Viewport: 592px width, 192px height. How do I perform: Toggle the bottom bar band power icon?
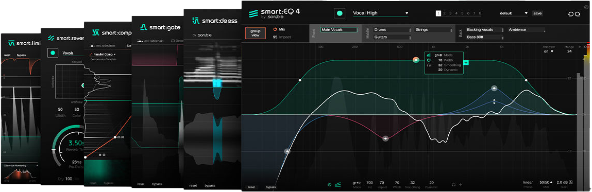pos(330,184)
